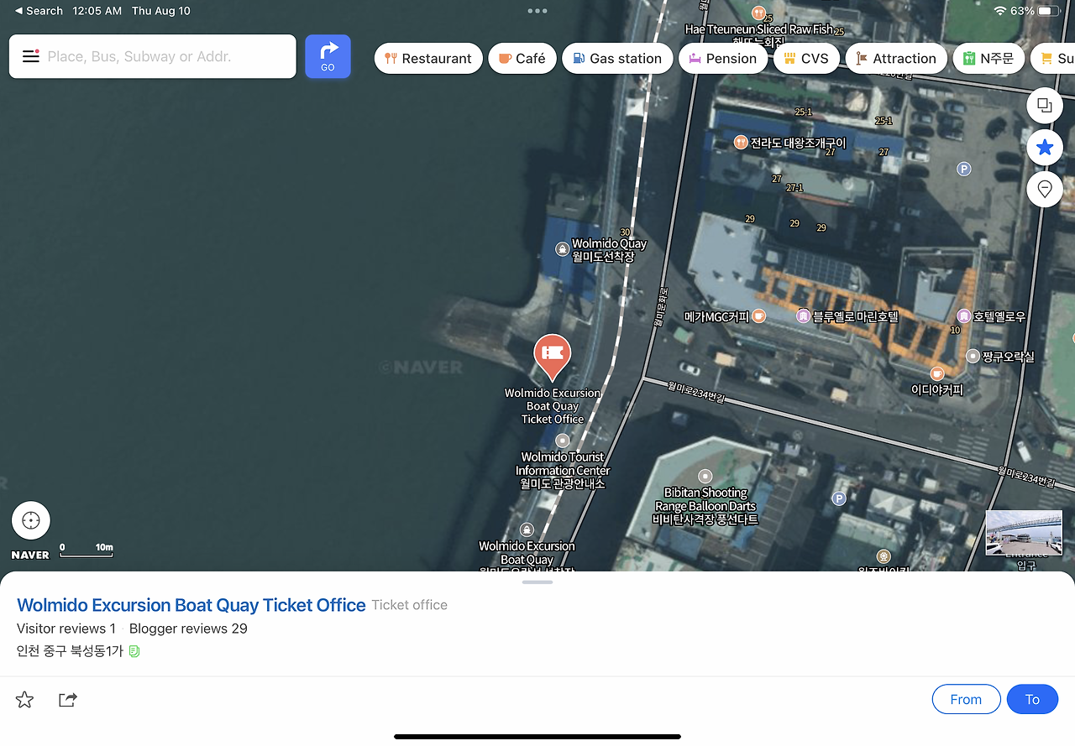
Task: Select Hae Tteuneun Sliced Raw Fish marker
Action: [x=758, y=14]
